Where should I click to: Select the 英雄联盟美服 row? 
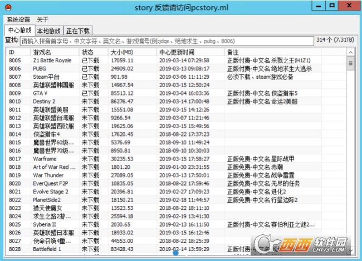point(176,110)
